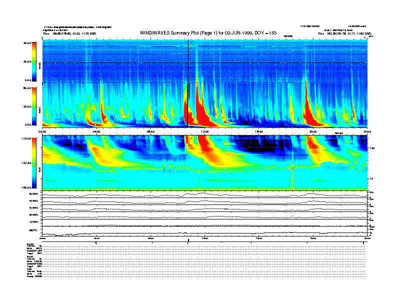Click the 16:00 tick label under the RAD1 spectrogram

coord(259,131)
